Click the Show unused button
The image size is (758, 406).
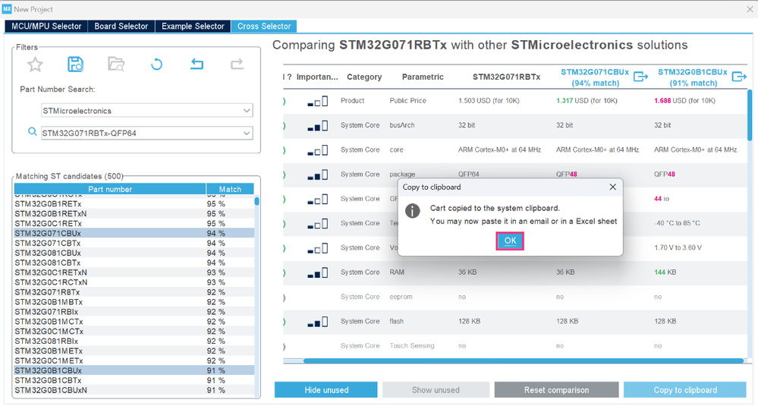coord(436,389)
